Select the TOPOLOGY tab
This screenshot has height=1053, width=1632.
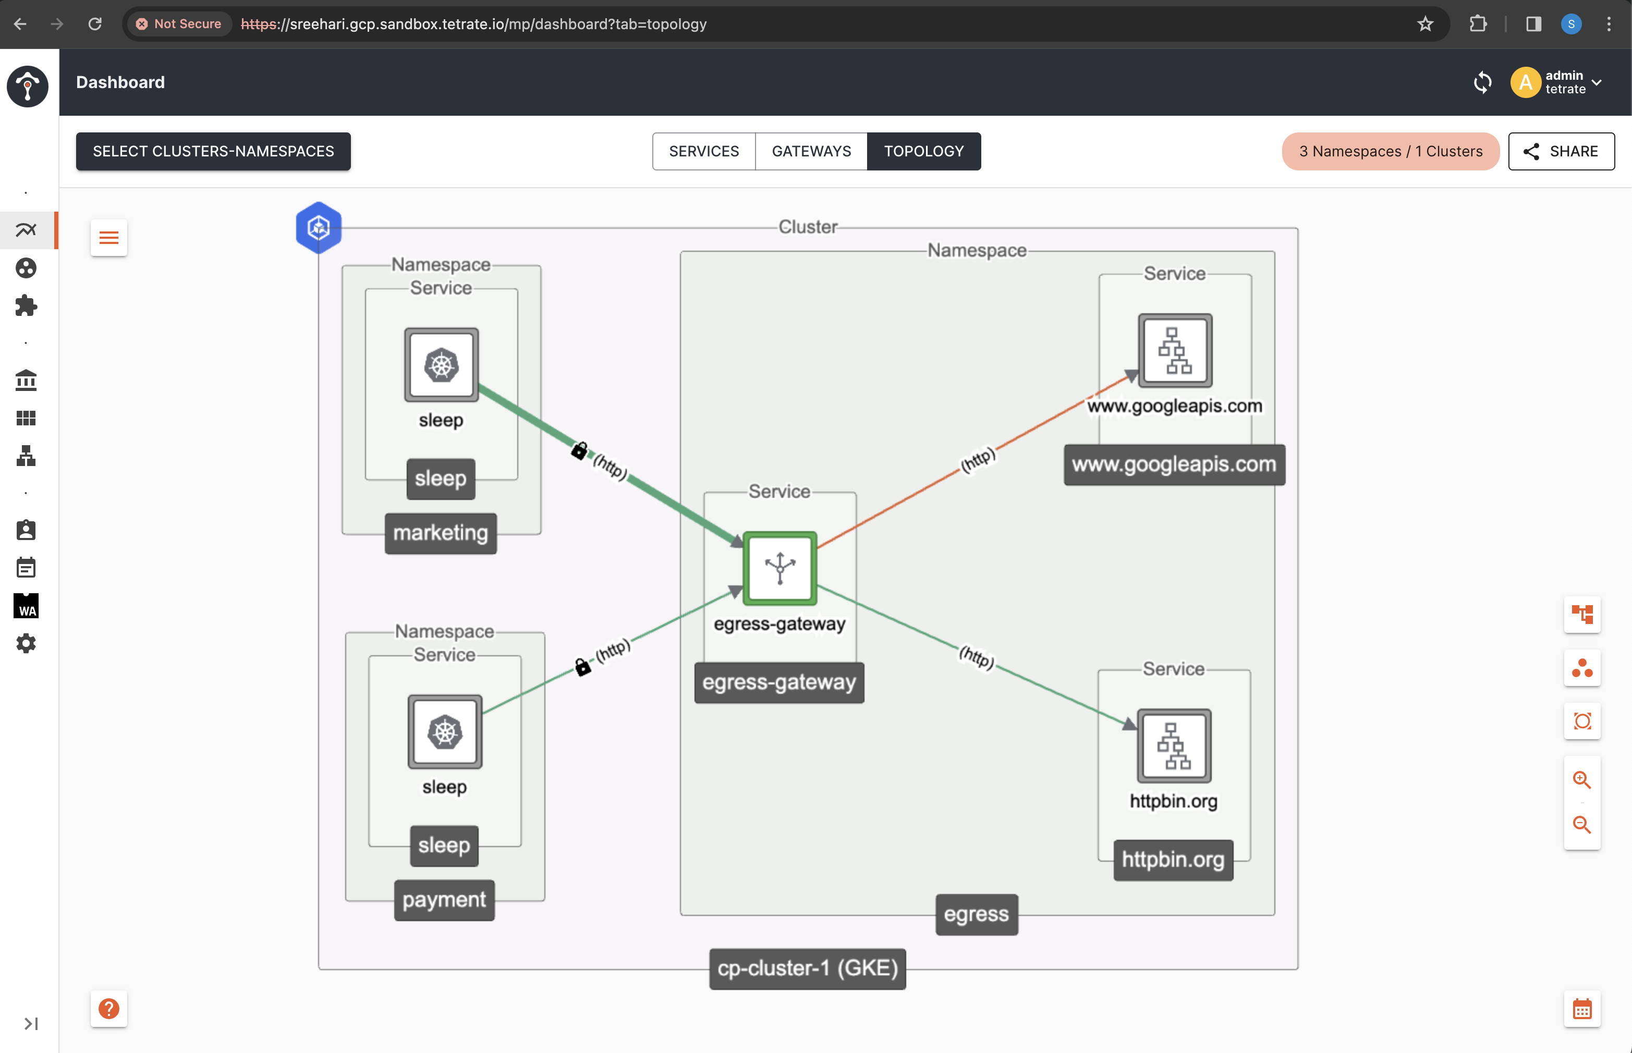click(x=924, y=151)
